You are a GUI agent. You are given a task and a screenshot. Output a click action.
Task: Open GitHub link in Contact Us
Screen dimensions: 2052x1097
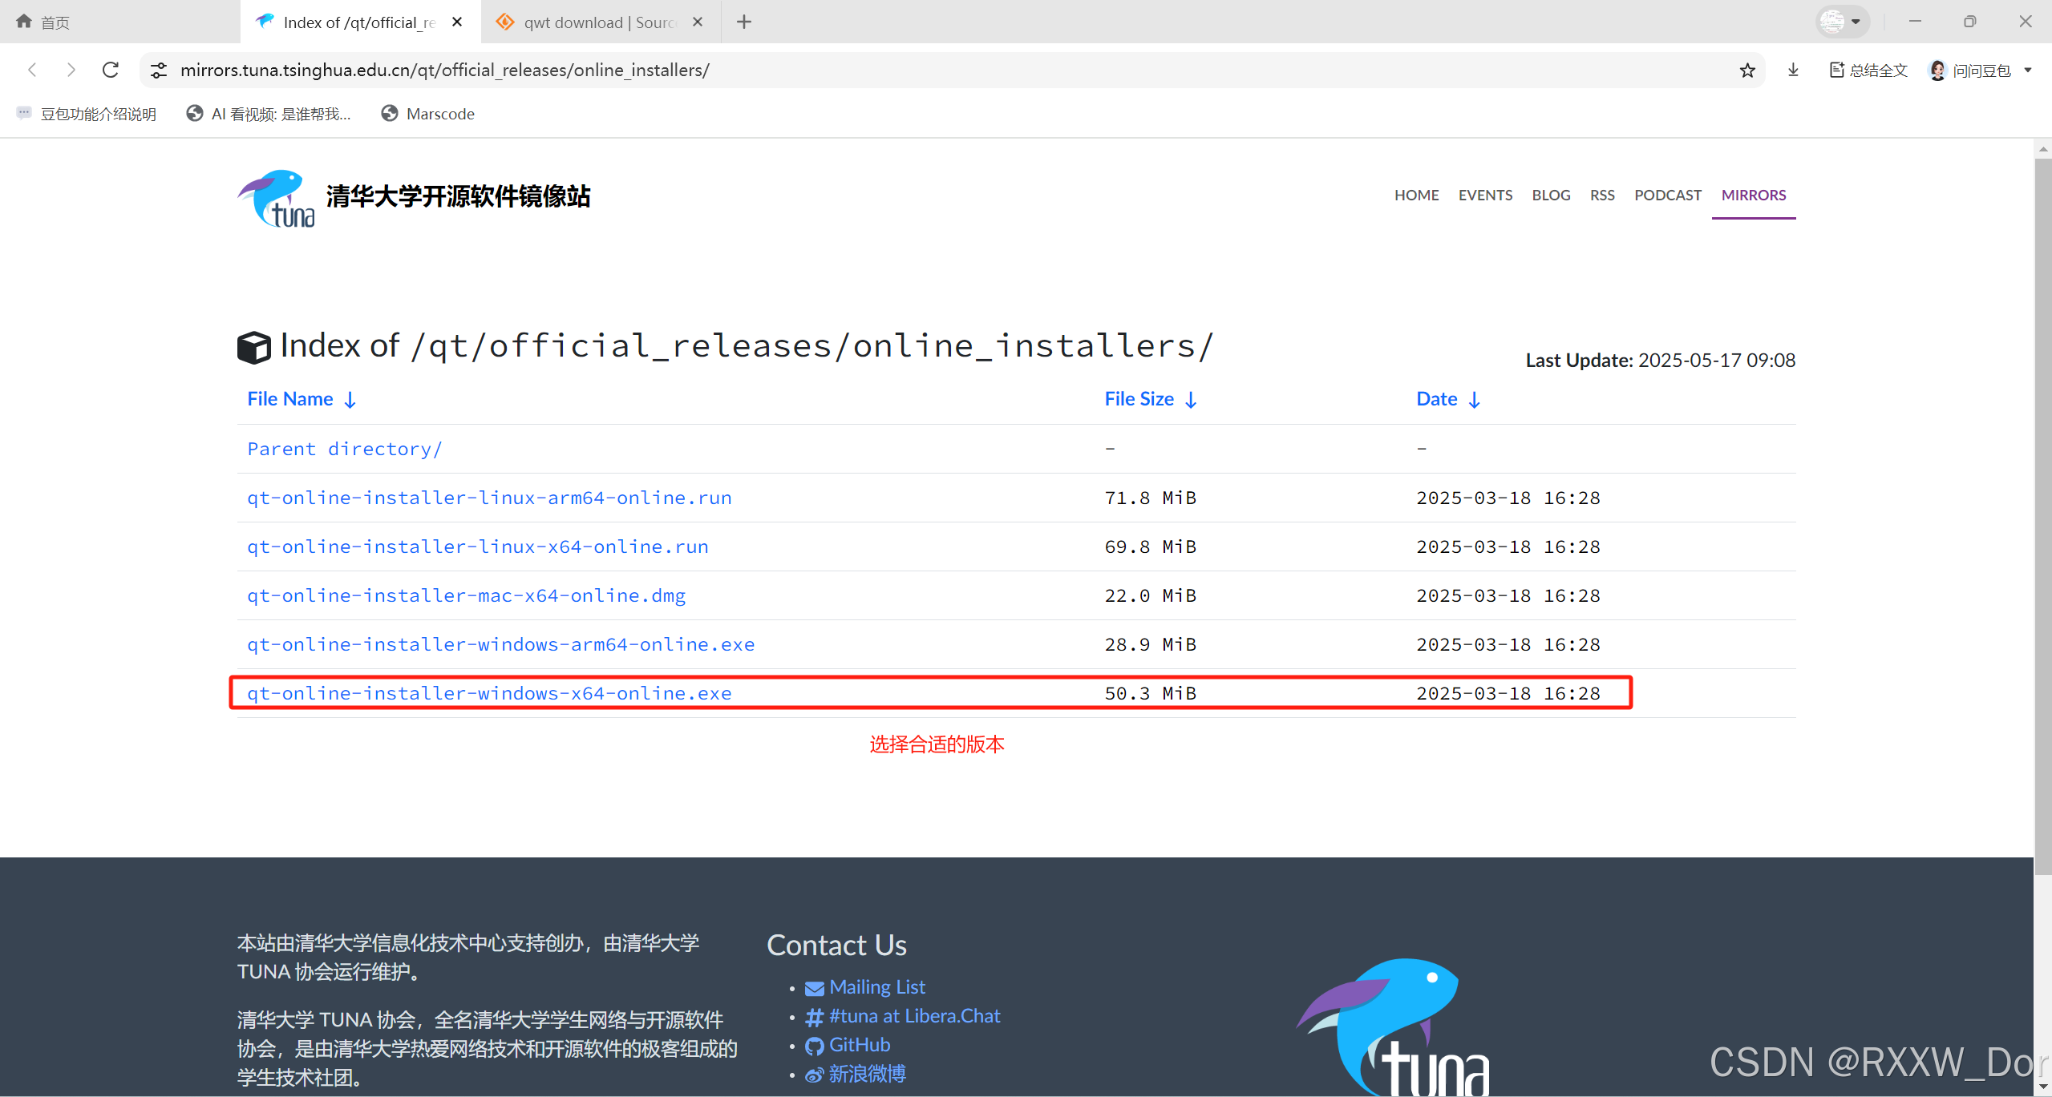click(859, 1045)
